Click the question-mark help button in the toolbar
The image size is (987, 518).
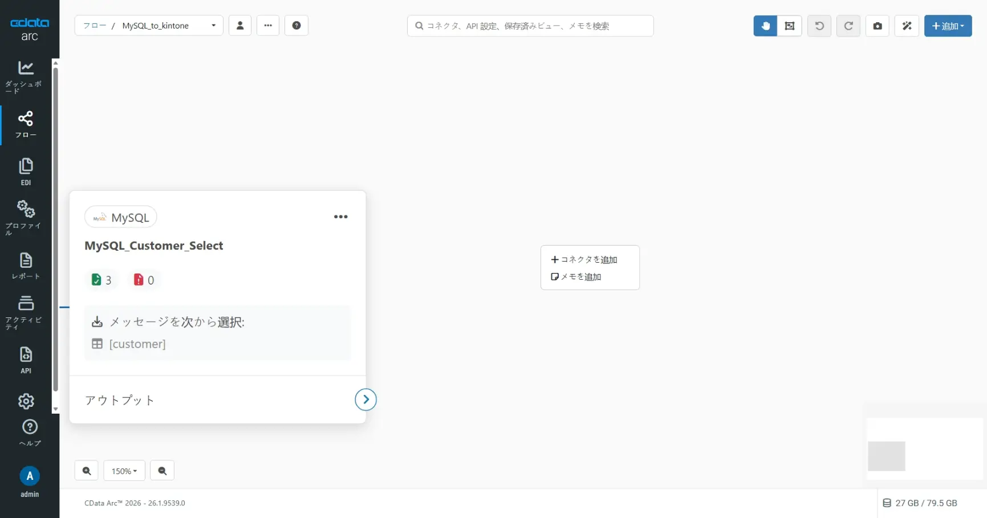[x=296, y=26]
